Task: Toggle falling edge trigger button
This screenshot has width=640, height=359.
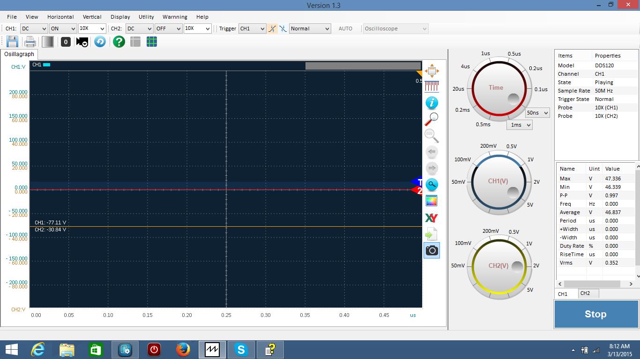Action: [283, 29]
